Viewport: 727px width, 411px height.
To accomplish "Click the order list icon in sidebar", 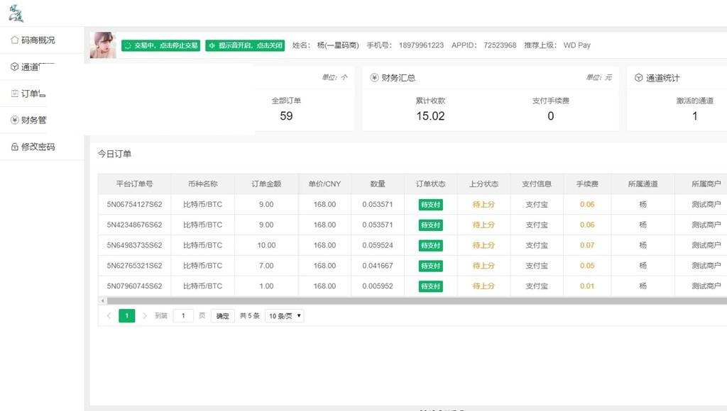I will tap(14, 94).
